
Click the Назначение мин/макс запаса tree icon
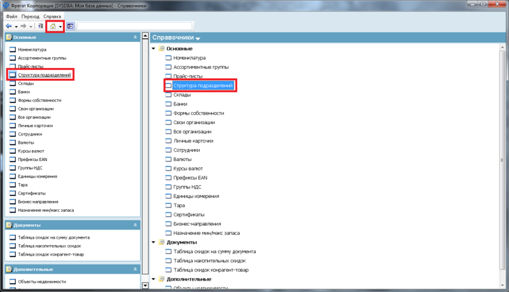(168, 233)
